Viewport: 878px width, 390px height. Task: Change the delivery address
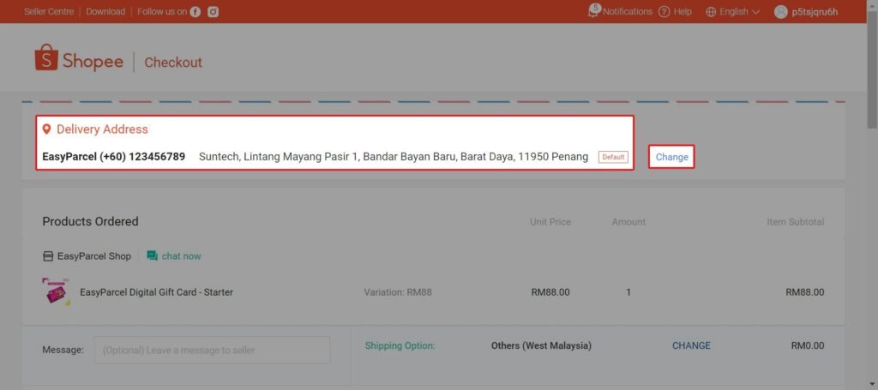(672, 157)
